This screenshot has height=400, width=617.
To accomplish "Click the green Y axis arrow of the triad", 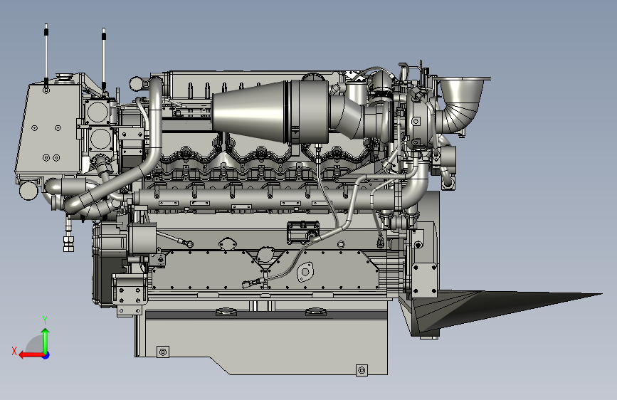I will coord(46,340).
